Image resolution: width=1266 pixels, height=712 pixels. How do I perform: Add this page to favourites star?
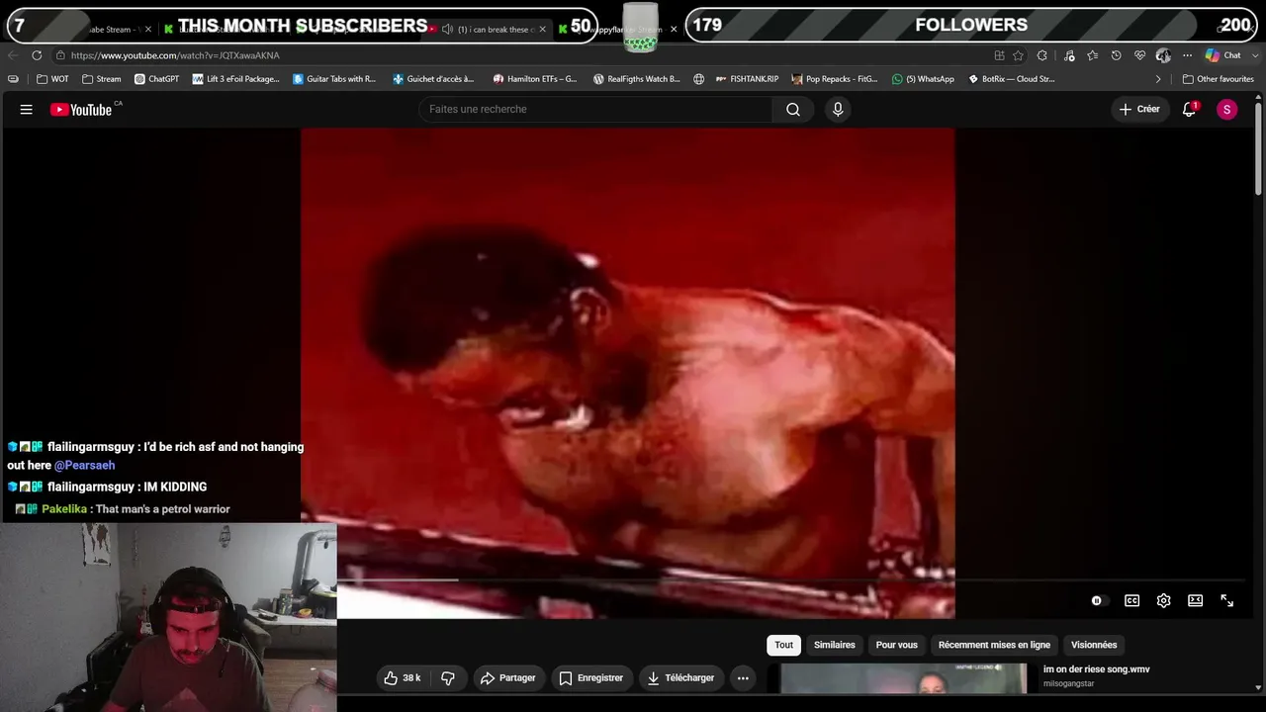[1018, 55]
